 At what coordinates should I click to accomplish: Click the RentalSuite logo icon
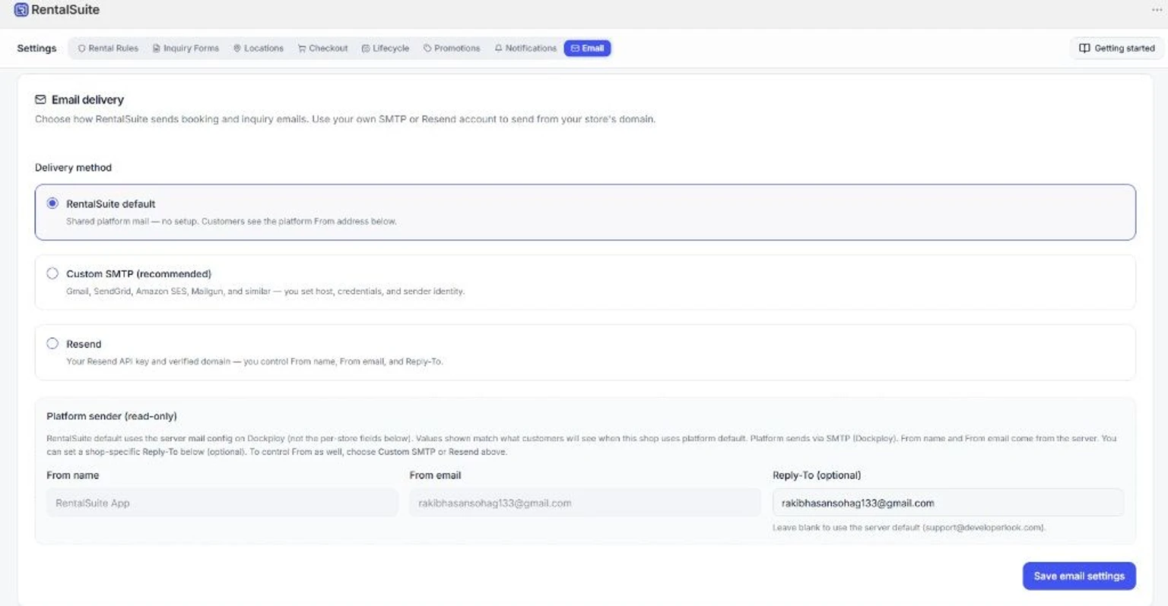21,10
